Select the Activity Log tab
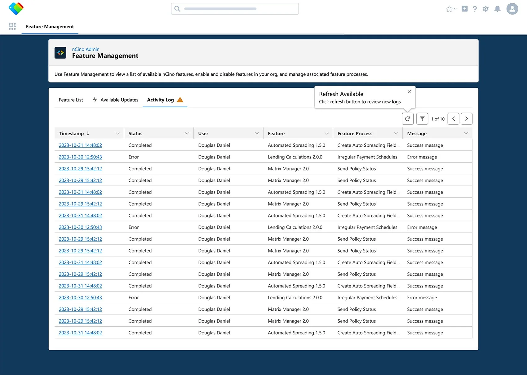Viewport: 527px width, 375px height. 165,100
